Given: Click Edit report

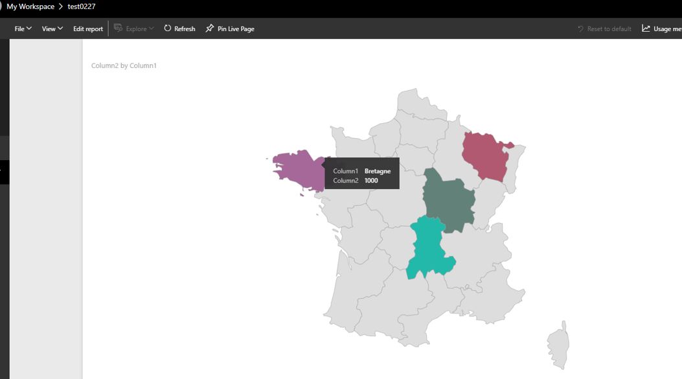Looking at the screenshot, I should click(88, 29).
